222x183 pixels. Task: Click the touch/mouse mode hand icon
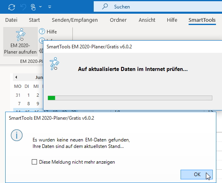pos(33,7)
